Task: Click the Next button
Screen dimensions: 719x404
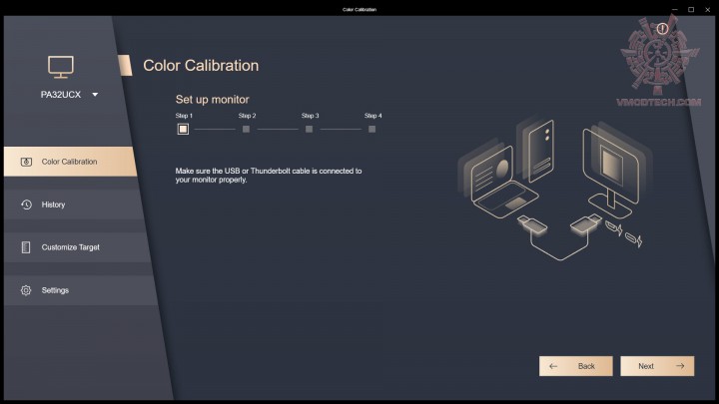Action: 657,366
